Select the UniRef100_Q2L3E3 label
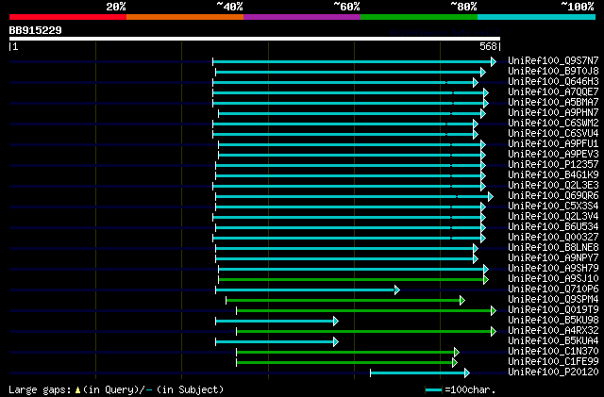Image resolution: width=604 pixels, height=397 pixels. (553, 185)
